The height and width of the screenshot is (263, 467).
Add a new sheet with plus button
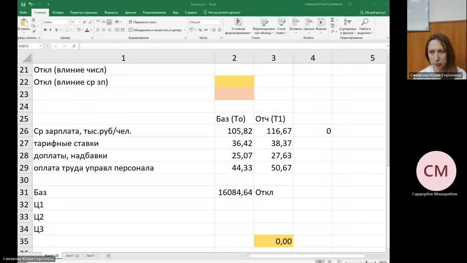click(x=108, y=256)
